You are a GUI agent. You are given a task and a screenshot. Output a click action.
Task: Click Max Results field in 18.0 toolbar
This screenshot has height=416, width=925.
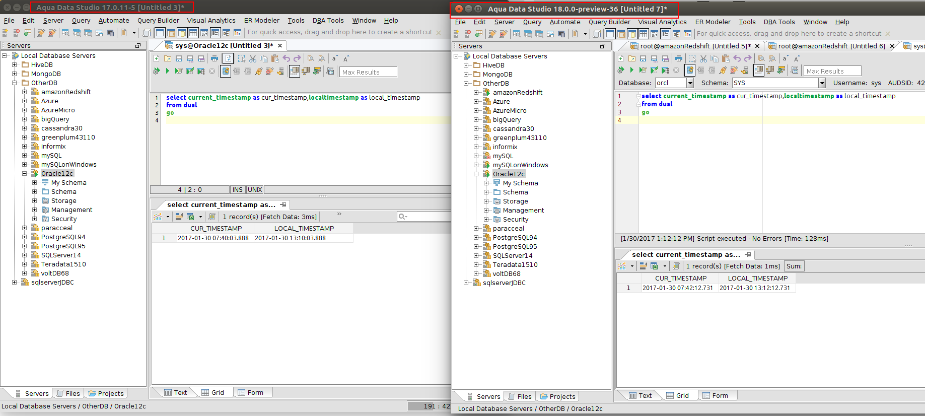coord(832,71)
